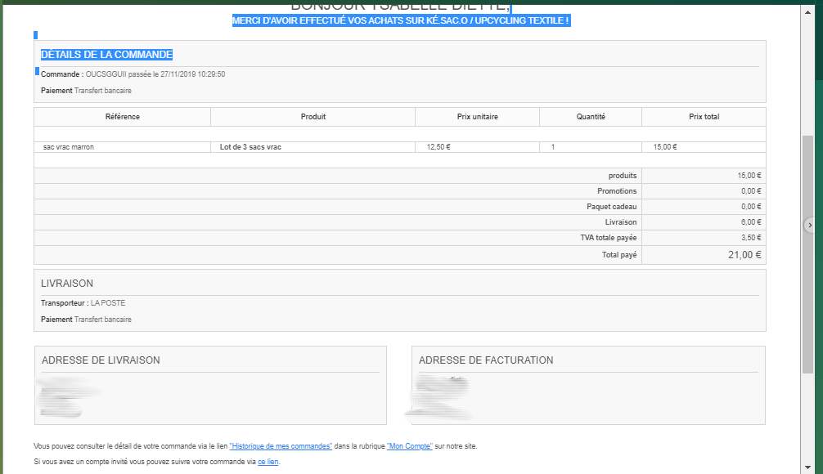Click the quantity value 1 cell
The width and height of the screenshot is (823, 474).
point(591,147)
